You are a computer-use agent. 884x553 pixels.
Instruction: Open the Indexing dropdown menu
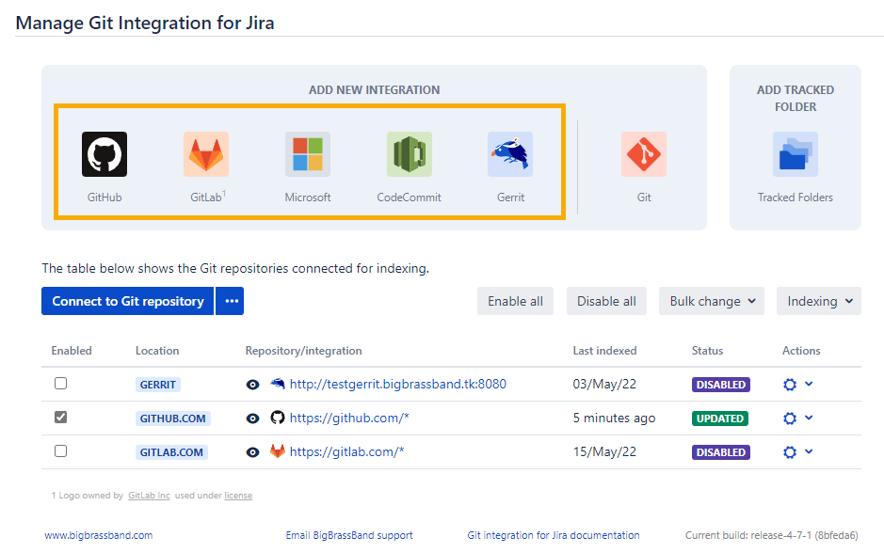(818, 301)
